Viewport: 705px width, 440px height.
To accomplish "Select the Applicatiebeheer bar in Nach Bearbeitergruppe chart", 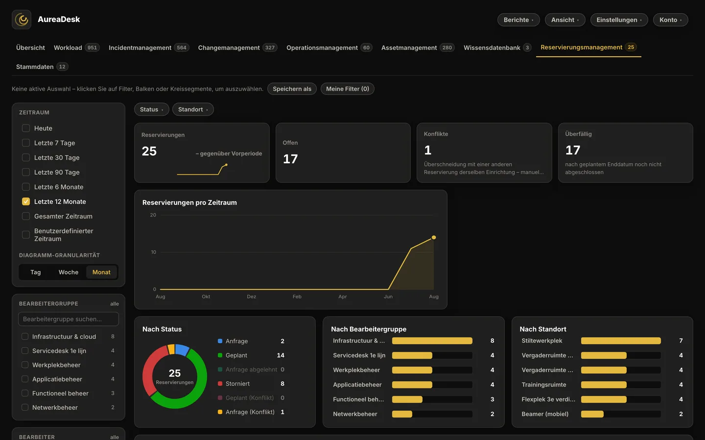I will point(412,385).
